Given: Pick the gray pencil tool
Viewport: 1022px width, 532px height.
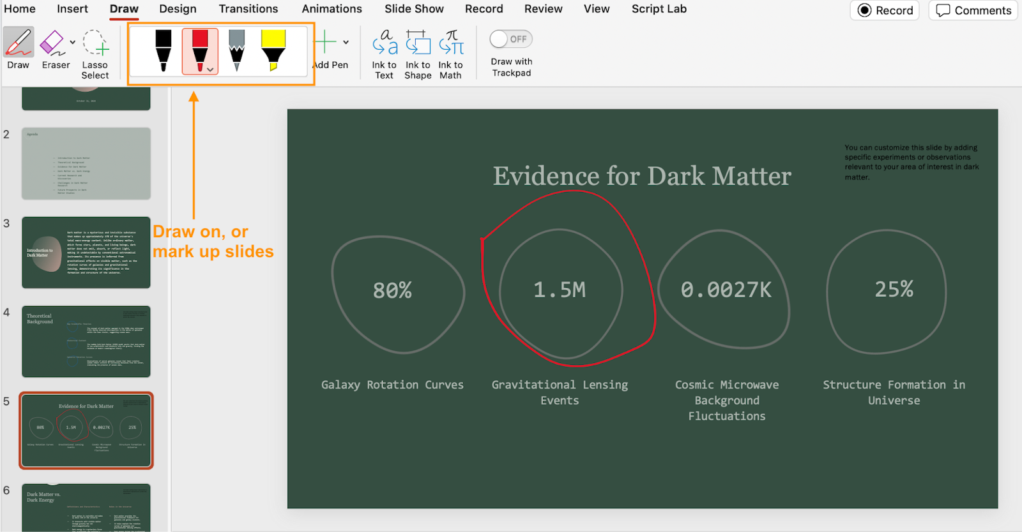Looking at the screenshot, I should click(x=236, y=50).
